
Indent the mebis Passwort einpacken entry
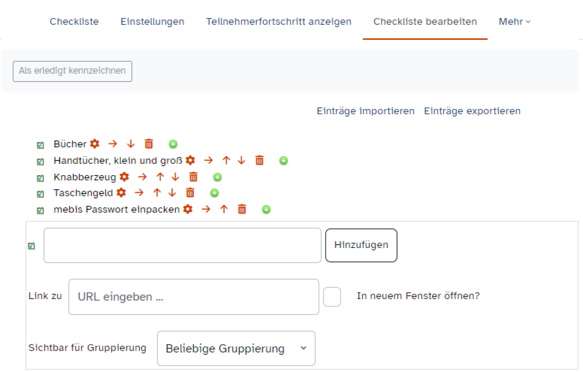click(x=206, y=210)
